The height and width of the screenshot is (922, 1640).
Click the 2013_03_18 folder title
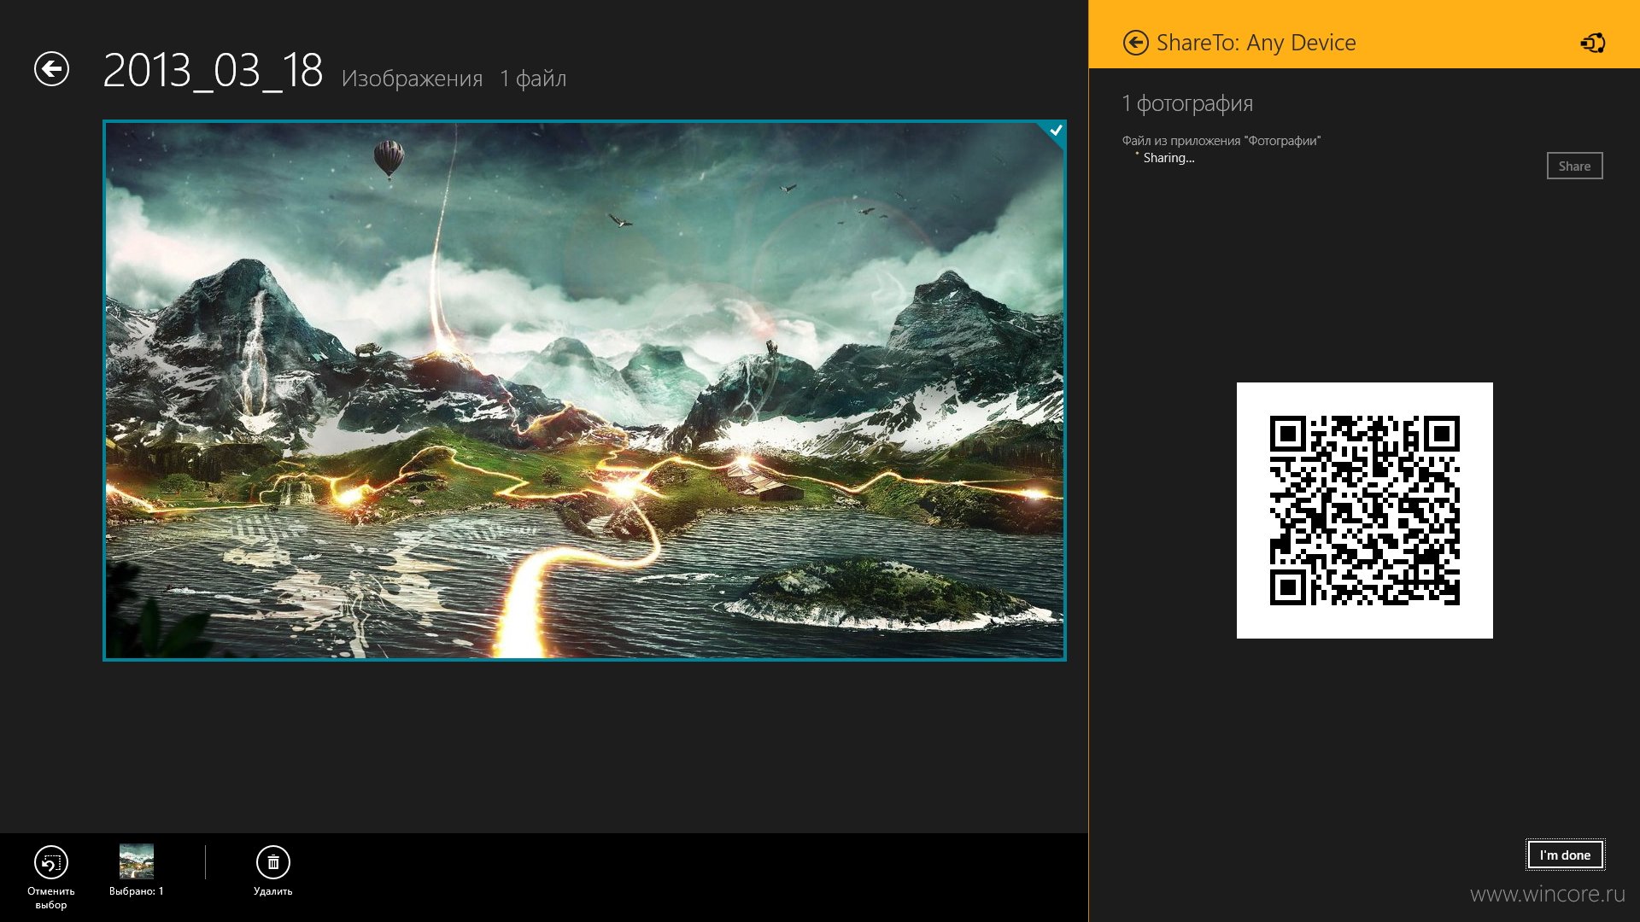[213, 70]
